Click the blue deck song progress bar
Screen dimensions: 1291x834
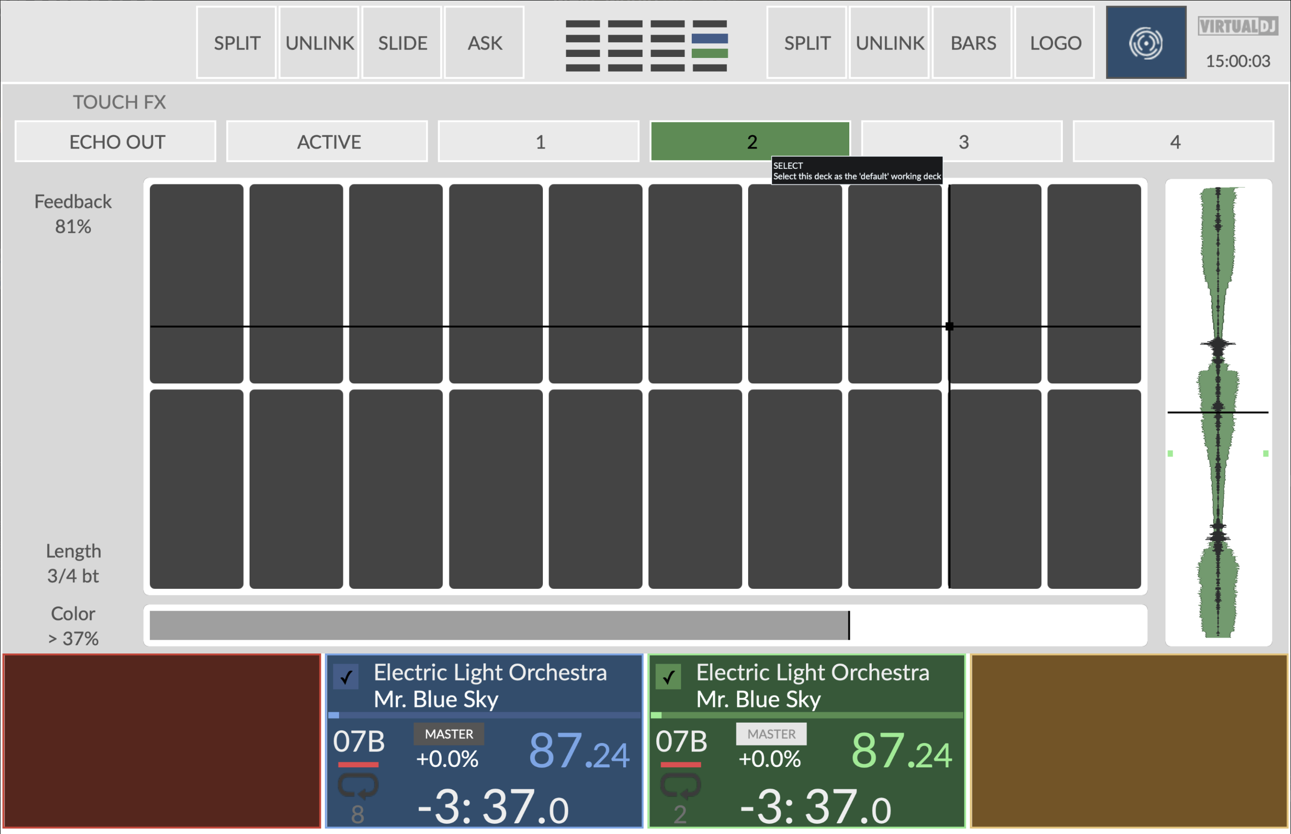(x=484, y=716)
